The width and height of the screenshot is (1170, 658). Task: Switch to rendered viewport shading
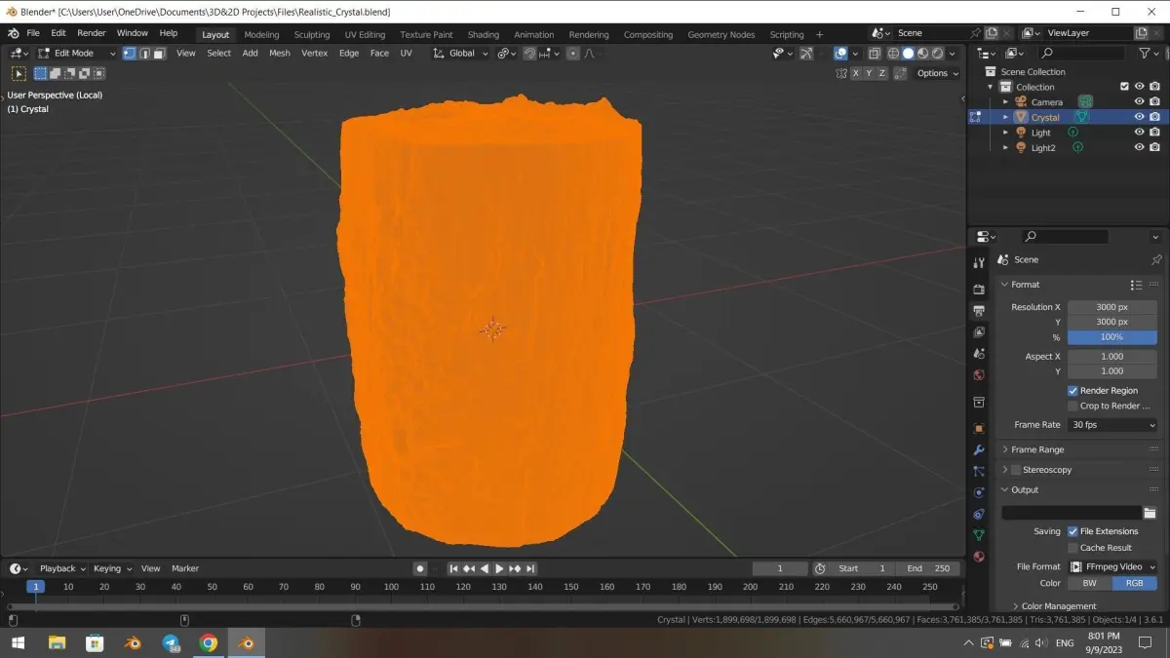[x=937, y=53]
